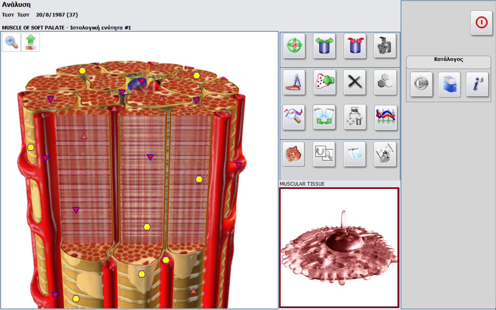Click the patient line 'Τεστ Τεστ 20/8/1987 (37)'
The image size is (496, 310).
click(40, 15)
